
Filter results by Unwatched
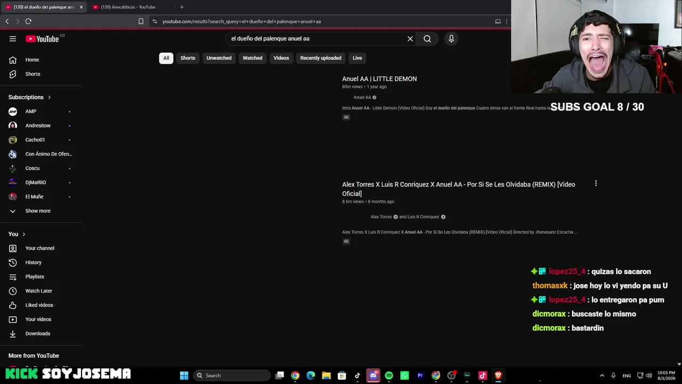point(219,58)
